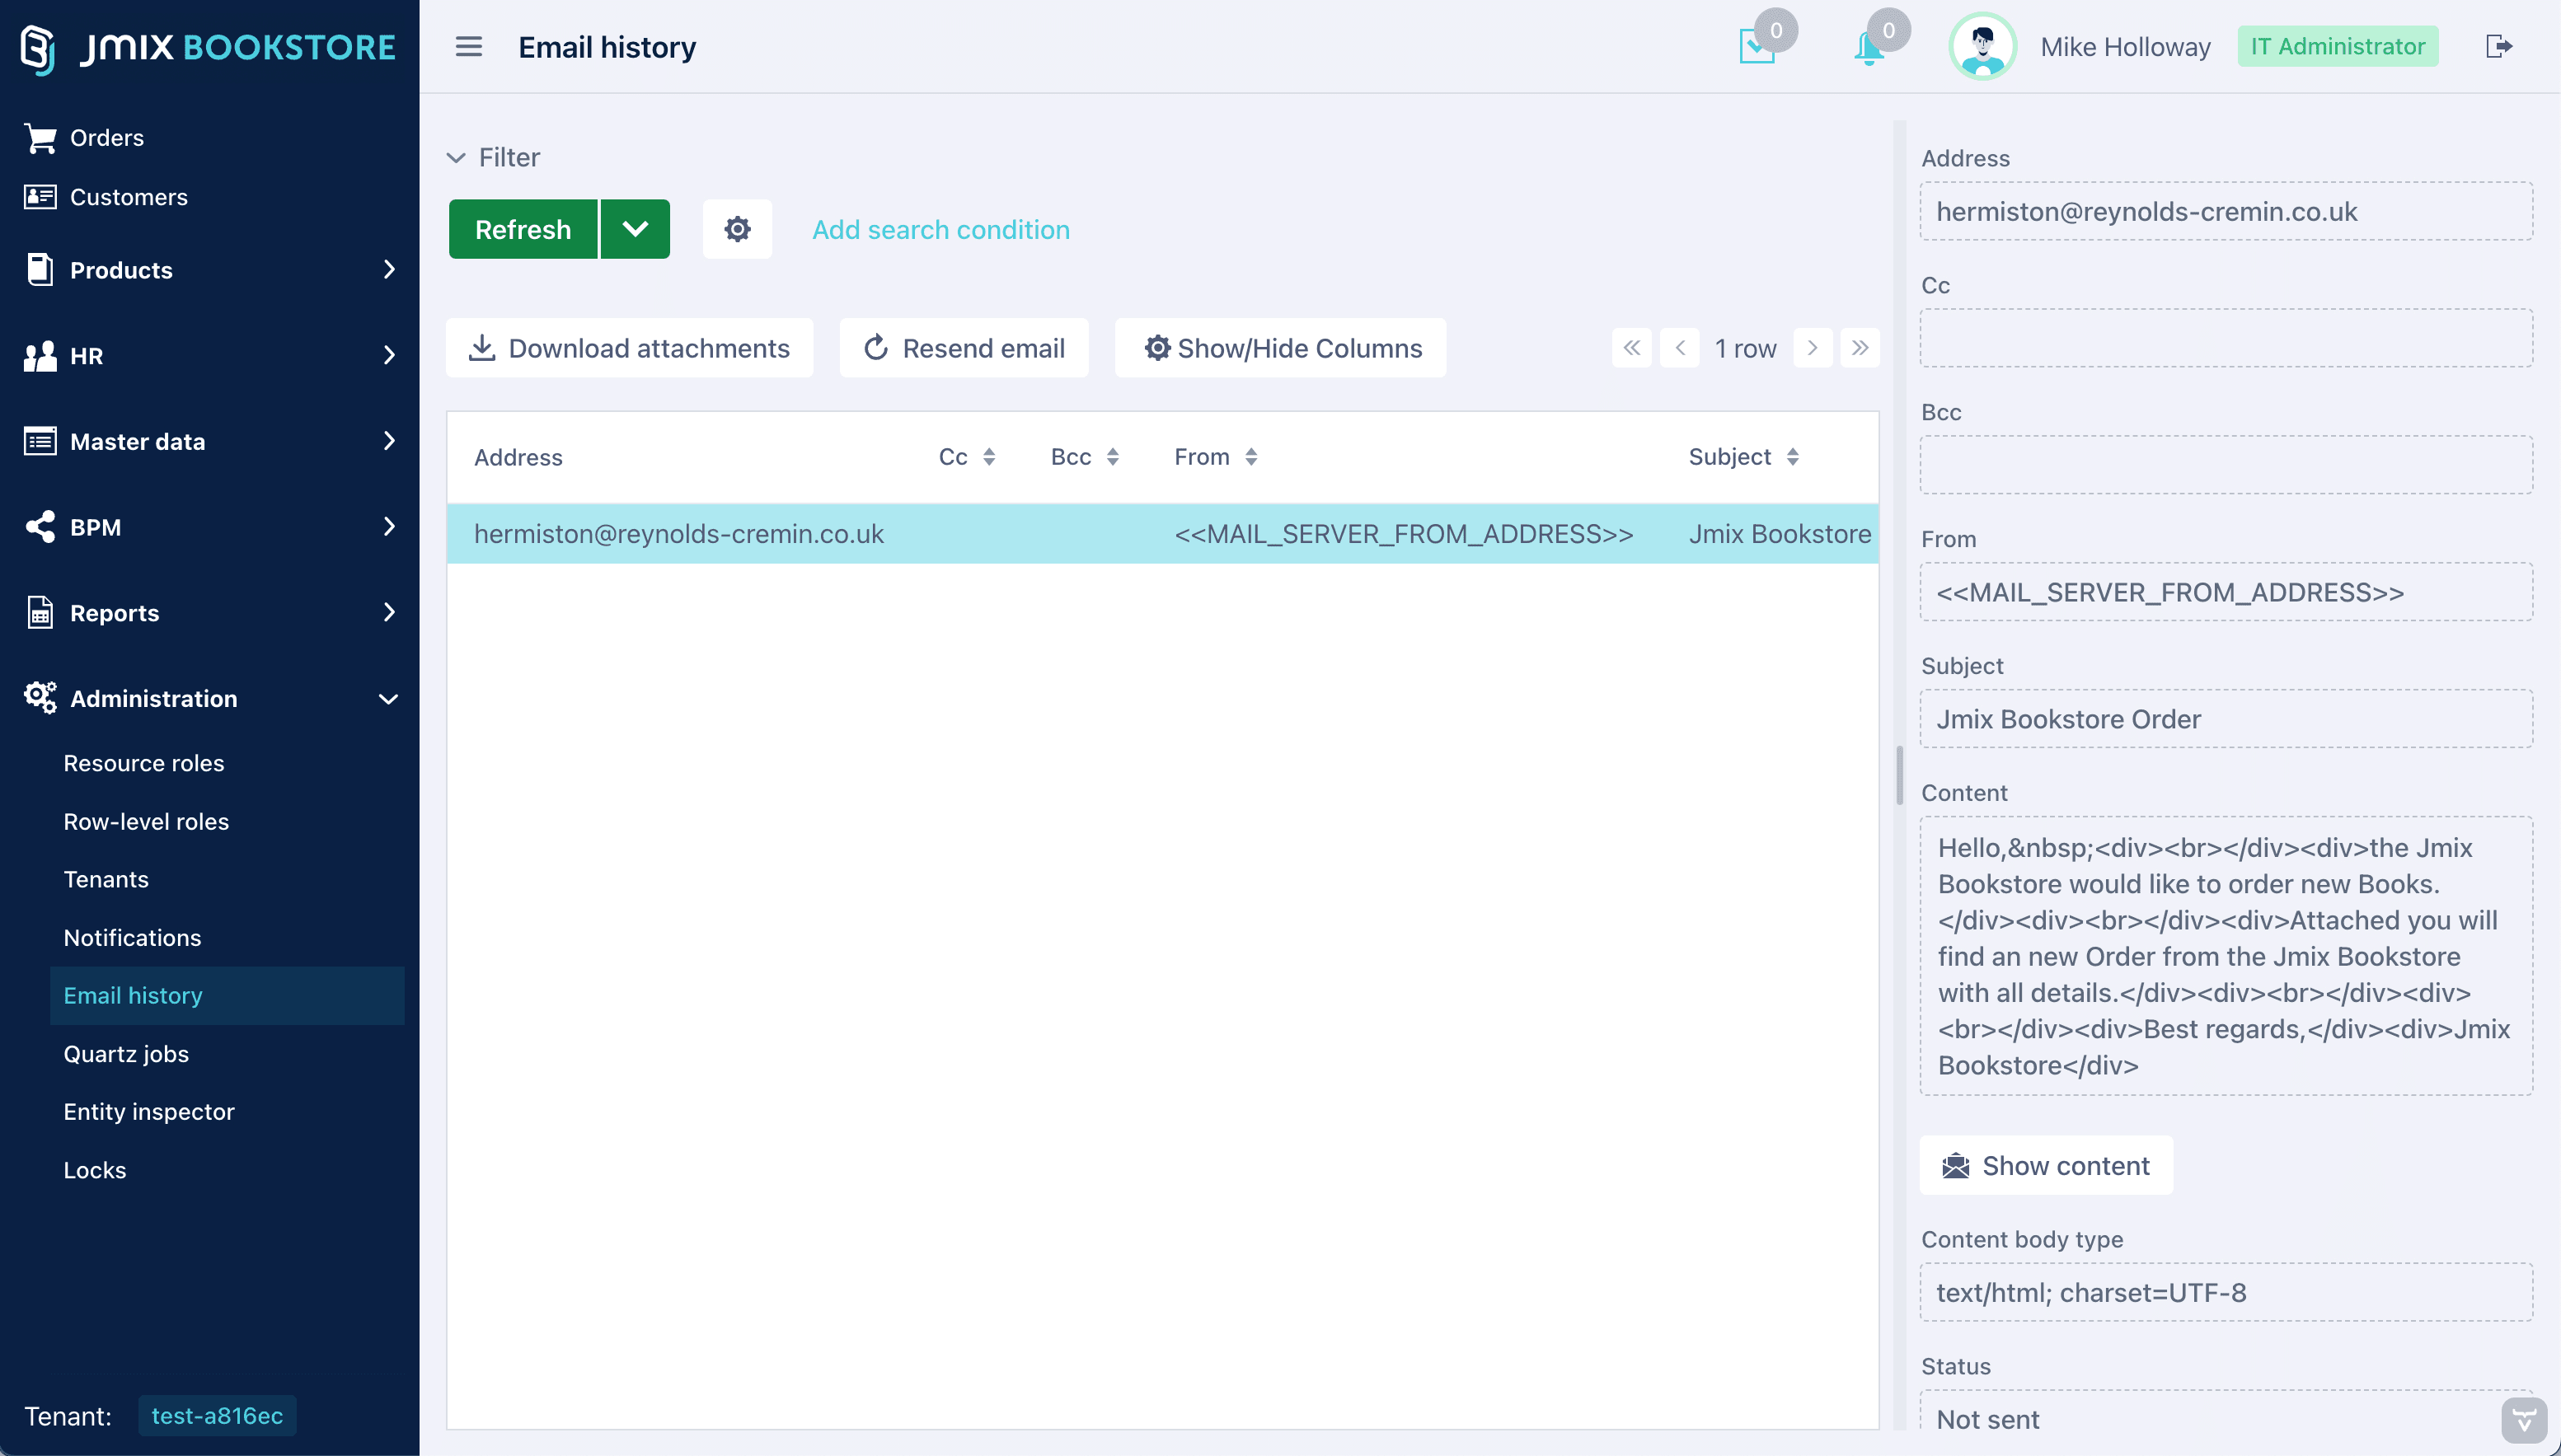Click Mike Holloway's avatar picture
The image size is (2561, 1456).
pos(1982,47)
